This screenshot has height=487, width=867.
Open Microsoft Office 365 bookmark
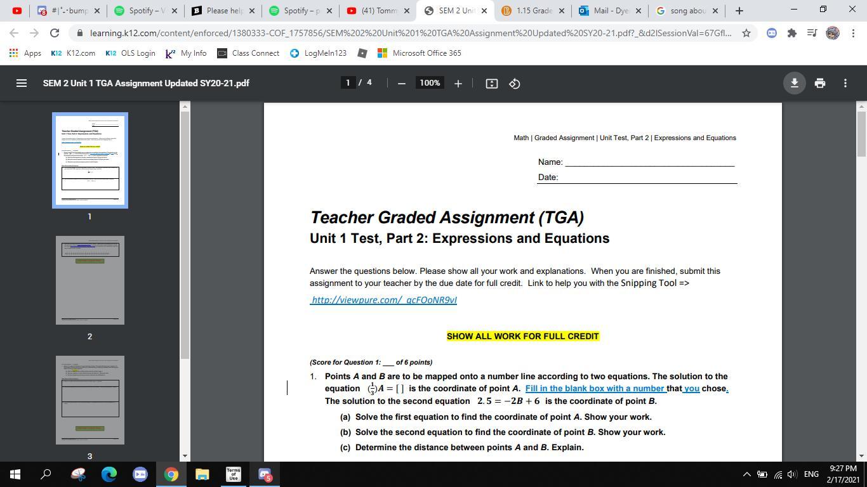pos(420,53)
